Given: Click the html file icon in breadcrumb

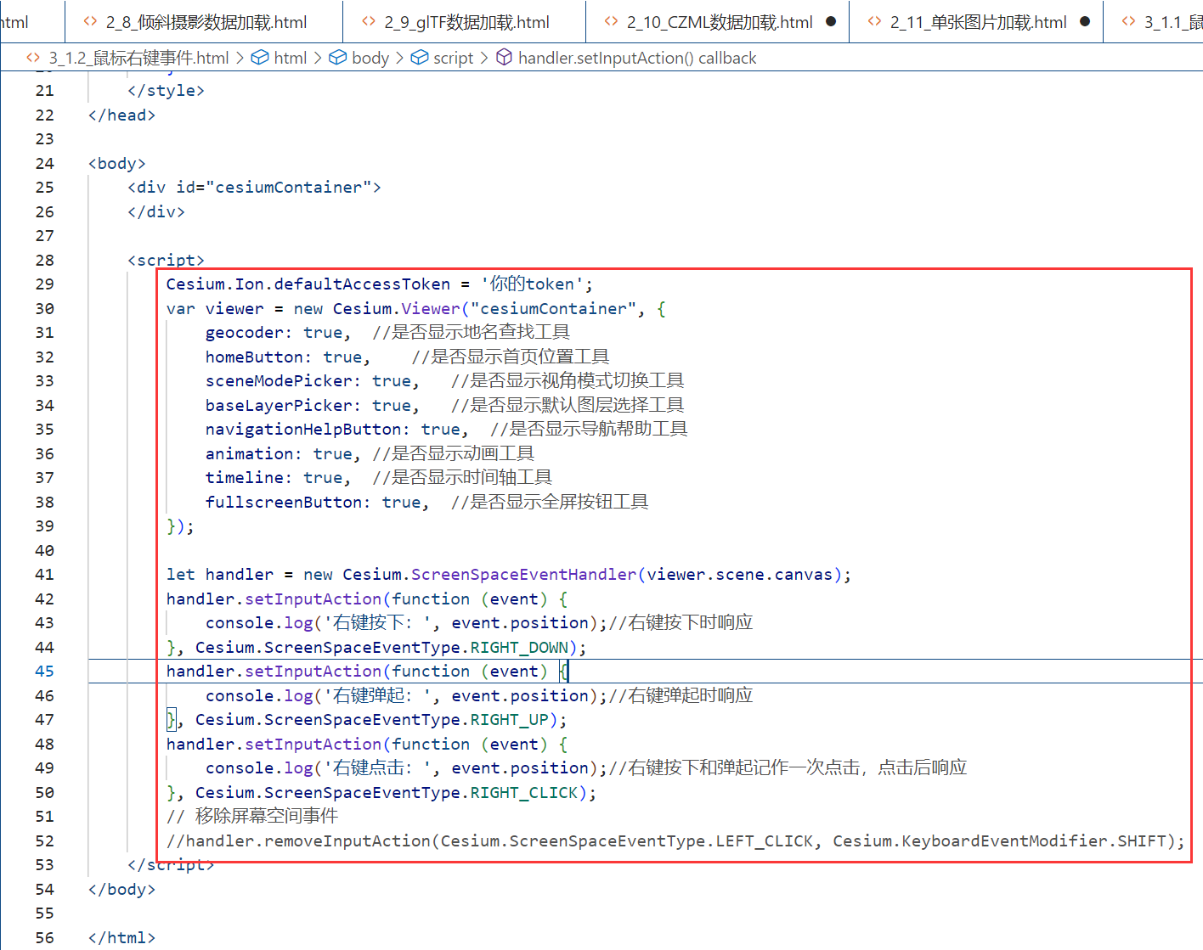Looking at the screenshot, I should click(33, 58).
